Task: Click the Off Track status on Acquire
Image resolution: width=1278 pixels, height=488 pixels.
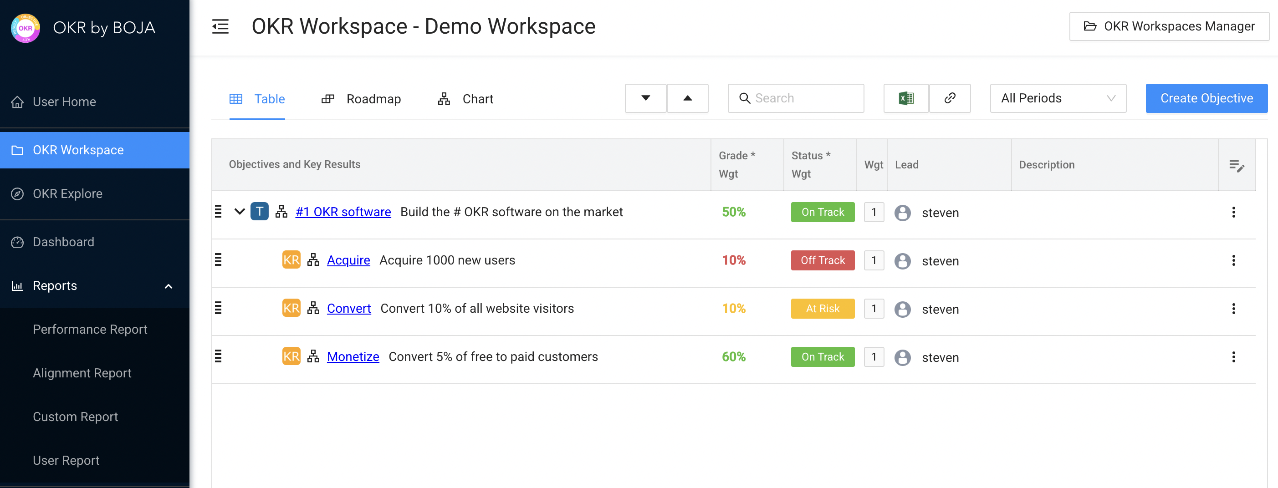Action: tap(823, 260)
